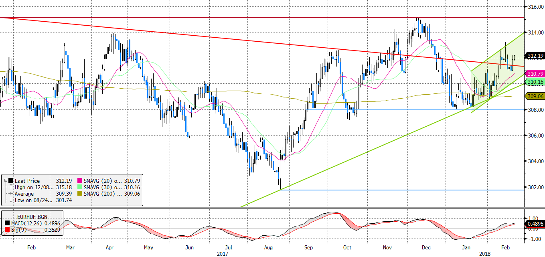
Task: Click the 301.74 low value in the legend
Action: tap(63, 200)
